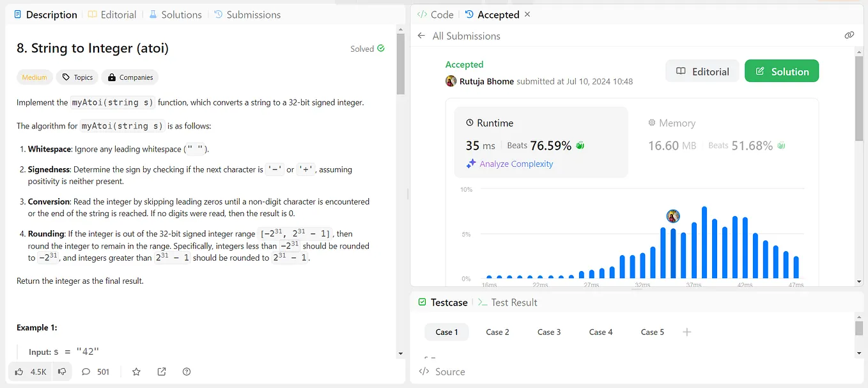The height and width of the screenshot is (388, 868).
Task: Dislike the problem using the thumbs-down icon
Action: 61,371
